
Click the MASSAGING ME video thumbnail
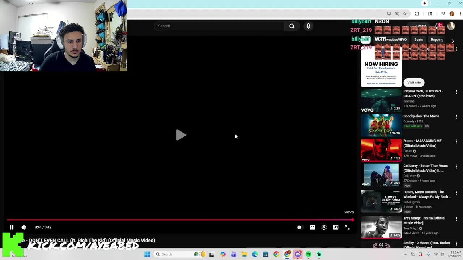click(x=381, y=150)
